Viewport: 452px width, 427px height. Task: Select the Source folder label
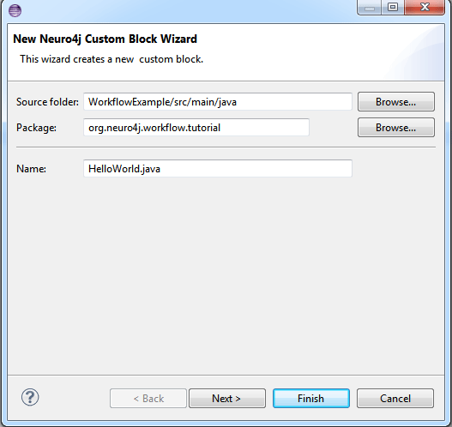[47, 102]
